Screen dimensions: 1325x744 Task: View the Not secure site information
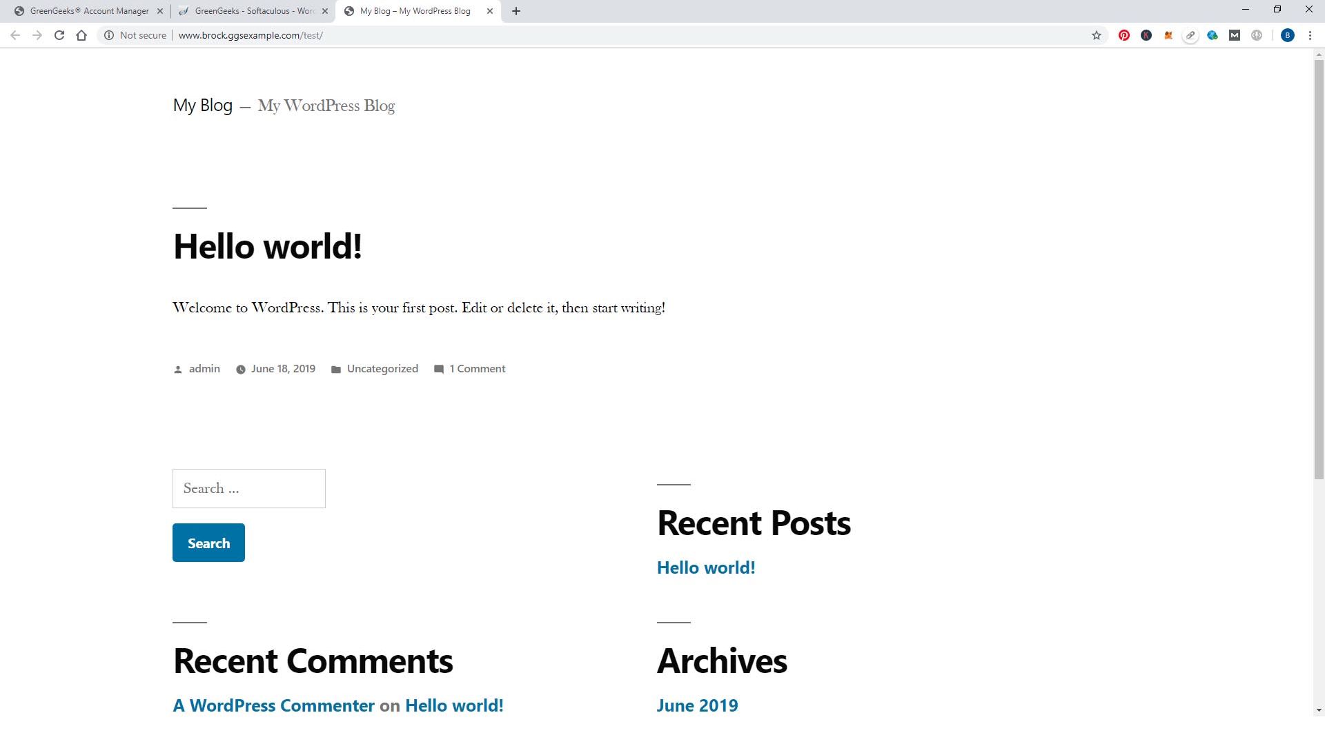coord(135,35)
